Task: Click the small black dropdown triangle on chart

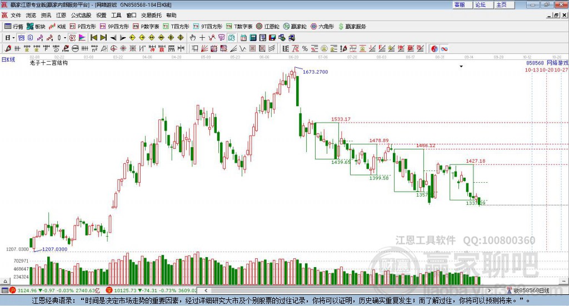Action: pyautogui.click(x=461, y=66)
